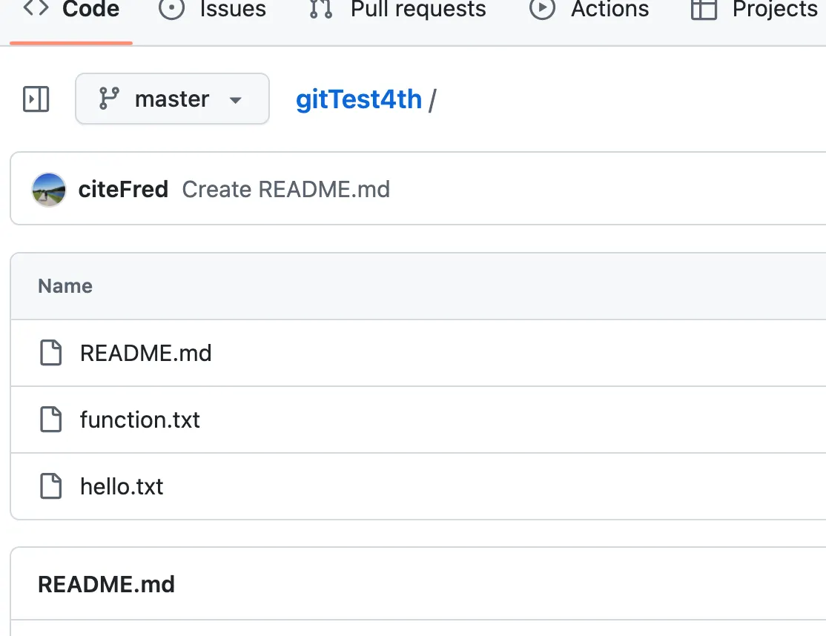The image size is (826, 636).
Task: Click the file icon beside function.txt
Action: pos(50,420)
